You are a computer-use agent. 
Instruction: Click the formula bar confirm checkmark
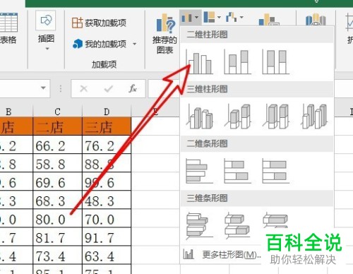point(109,89)
